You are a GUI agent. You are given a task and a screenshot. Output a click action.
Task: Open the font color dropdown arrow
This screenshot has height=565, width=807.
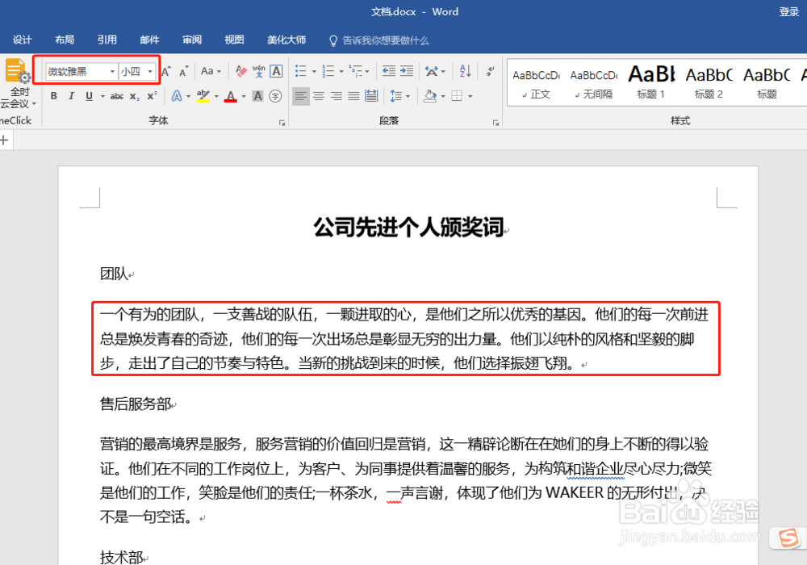pos(243,98)
